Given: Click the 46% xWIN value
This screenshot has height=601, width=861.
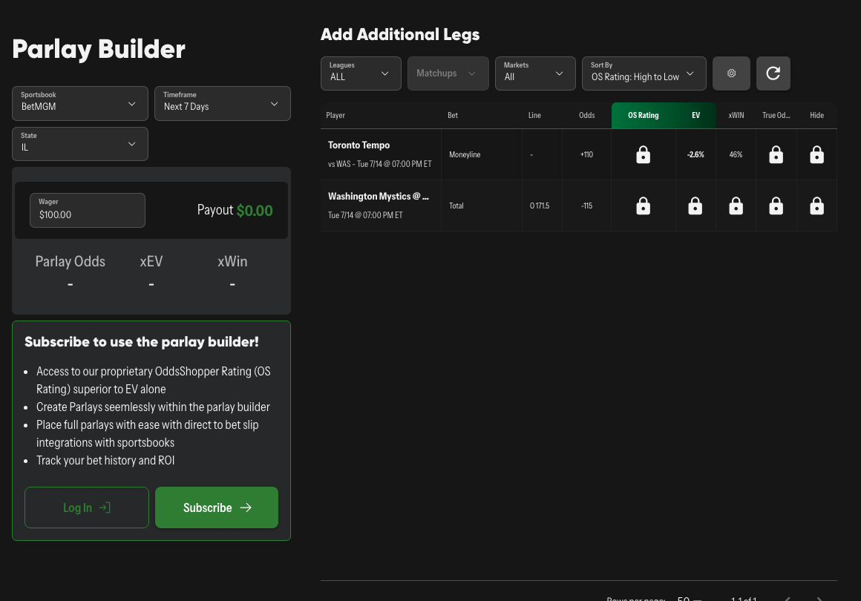Looking at the screenshot, I should pyautogui.click(x=736, y=155).
